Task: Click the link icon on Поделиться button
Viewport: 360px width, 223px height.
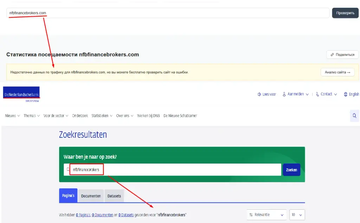Action: (x=332, y=55)
